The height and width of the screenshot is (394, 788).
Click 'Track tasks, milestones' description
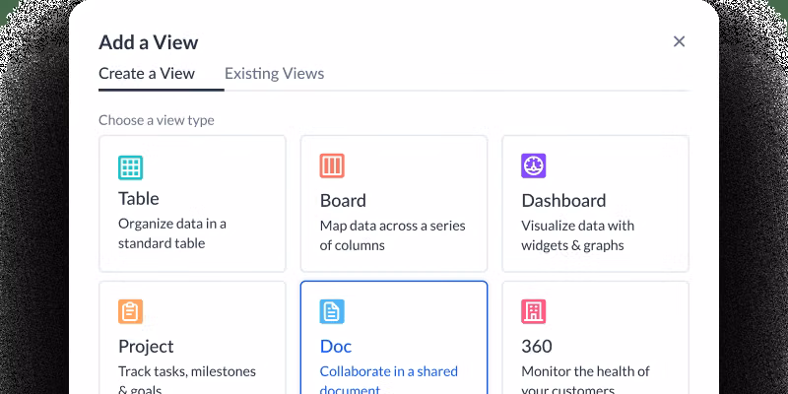(187, 371)
